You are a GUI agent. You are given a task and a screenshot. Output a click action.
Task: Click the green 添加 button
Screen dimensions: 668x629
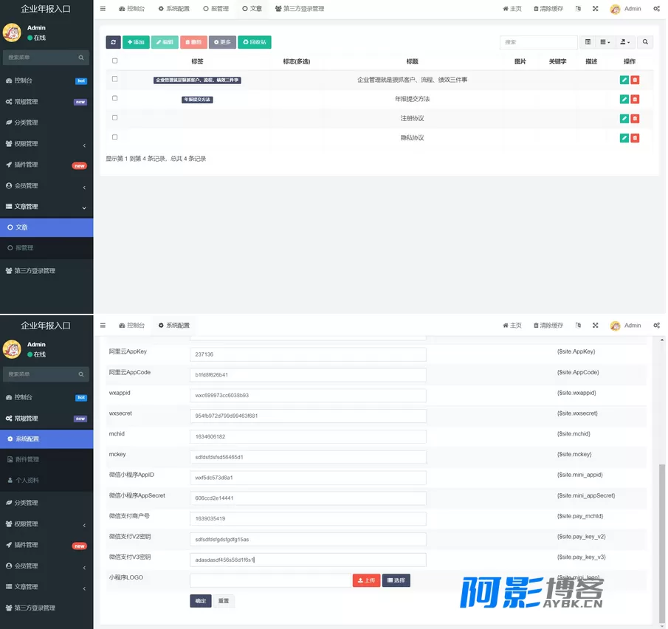pyautogui.click(x=136, y=42)
